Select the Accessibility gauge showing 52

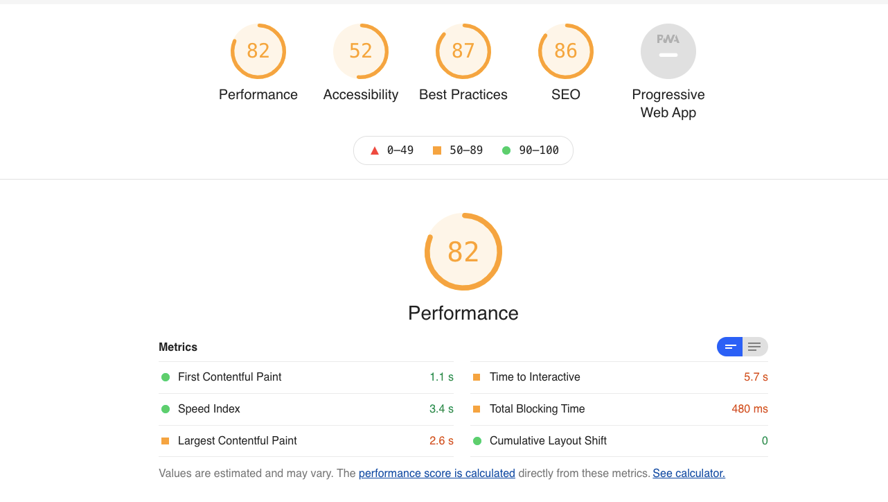(x=360, y=51)
